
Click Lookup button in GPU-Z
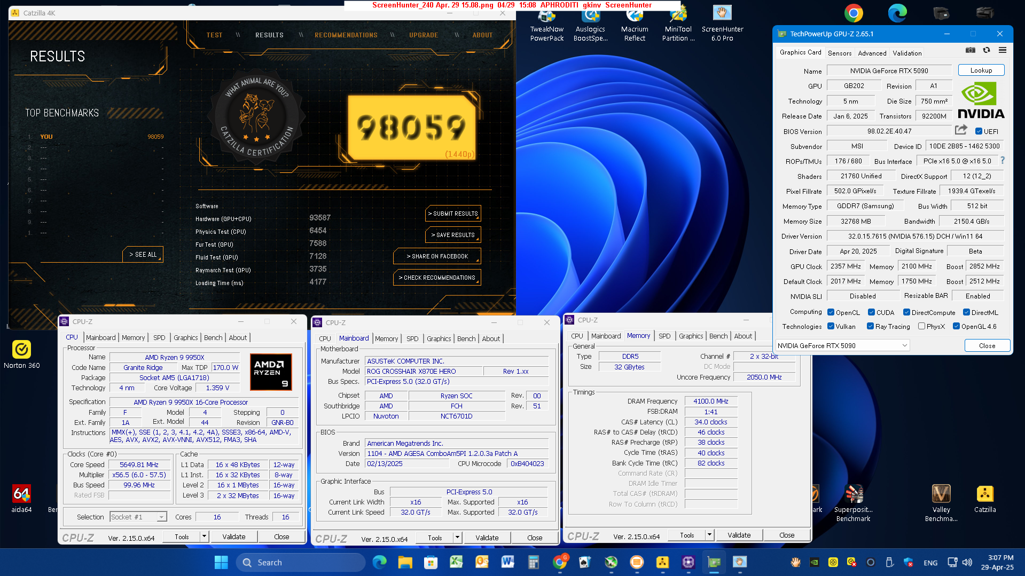tap(981, 70)
